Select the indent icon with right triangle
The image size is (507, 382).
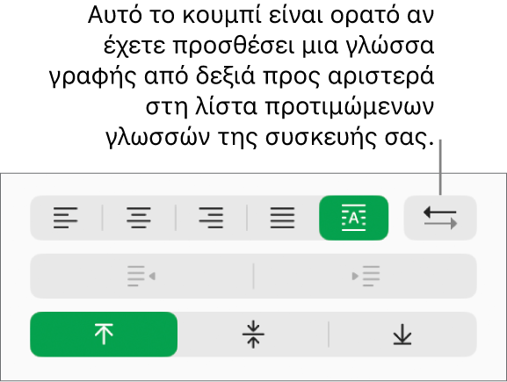tap(366, 276)
